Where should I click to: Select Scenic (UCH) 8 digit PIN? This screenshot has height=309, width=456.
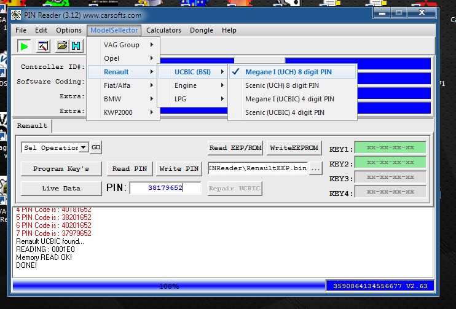293,85
